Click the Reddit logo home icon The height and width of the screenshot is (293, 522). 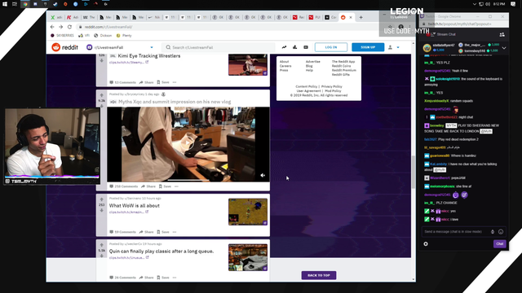pyautogui.click(x=56, y=47)
